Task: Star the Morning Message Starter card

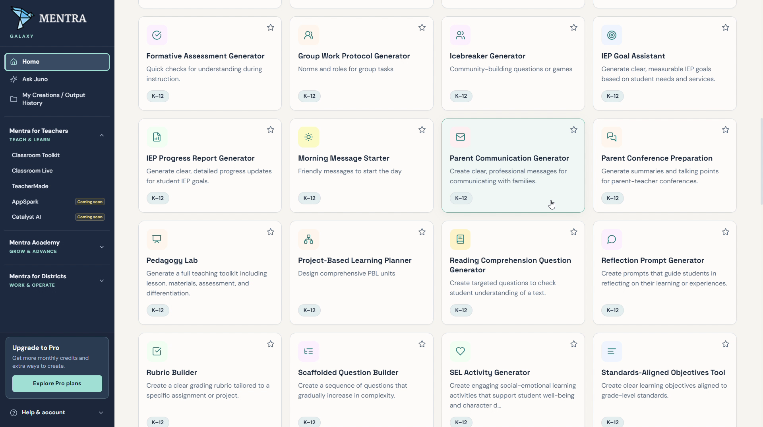Action: (422, 130)
